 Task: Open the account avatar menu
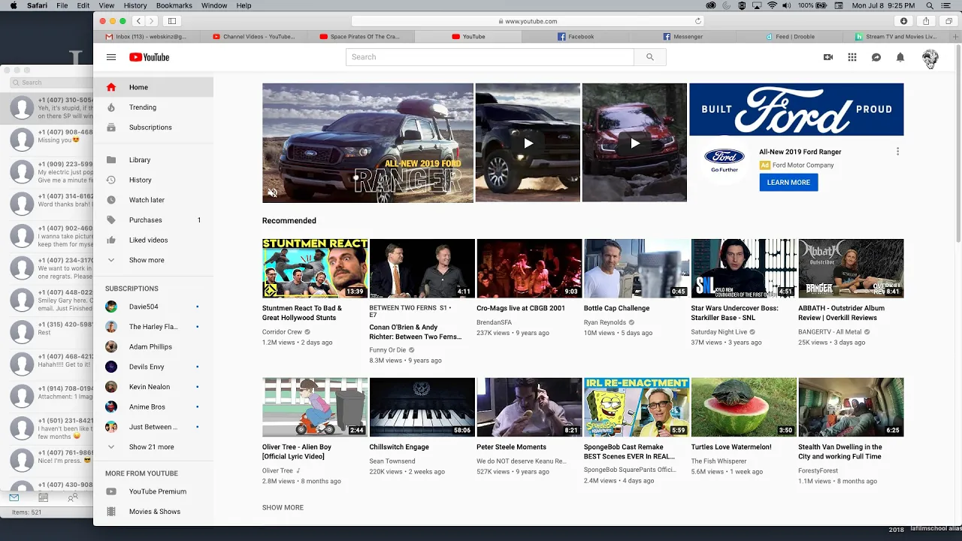[x=930, y=57]
